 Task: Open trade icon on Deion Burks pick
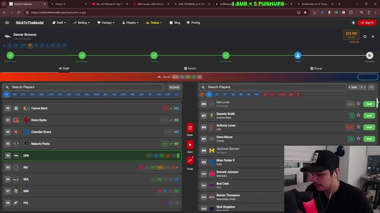[171, 120]
